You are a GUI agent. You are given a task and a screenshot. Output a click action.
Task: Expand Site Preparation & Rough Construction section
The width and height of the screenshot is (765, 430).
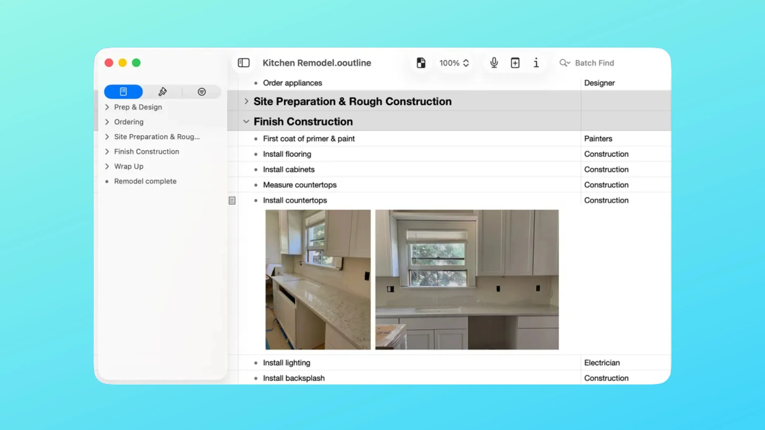tap(246, 101)
